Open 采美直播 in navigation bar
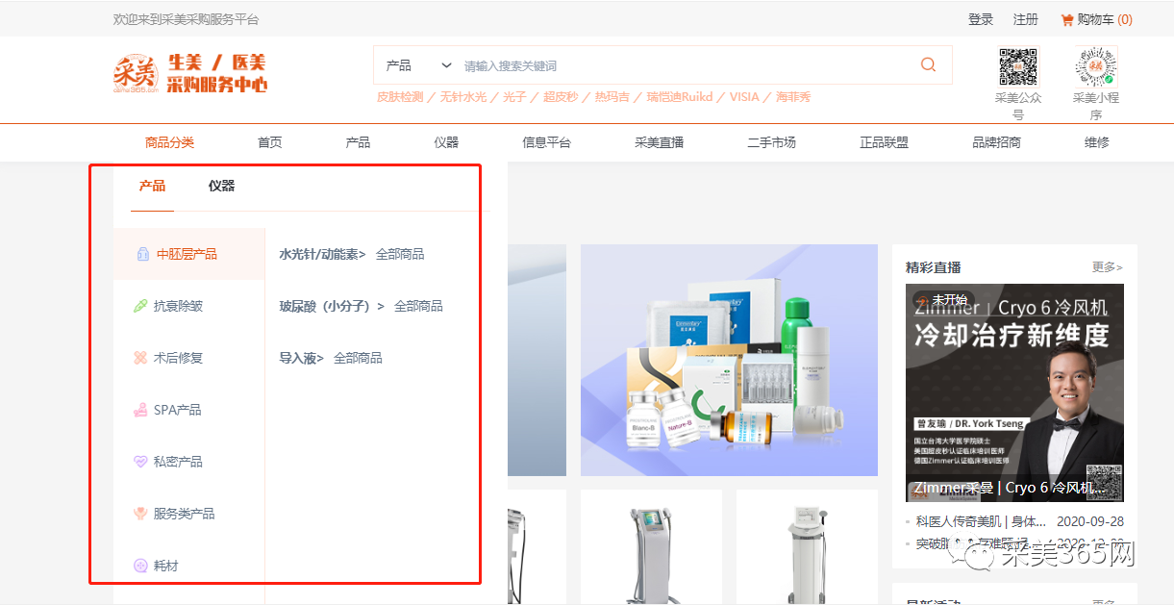 coord(659,142)
